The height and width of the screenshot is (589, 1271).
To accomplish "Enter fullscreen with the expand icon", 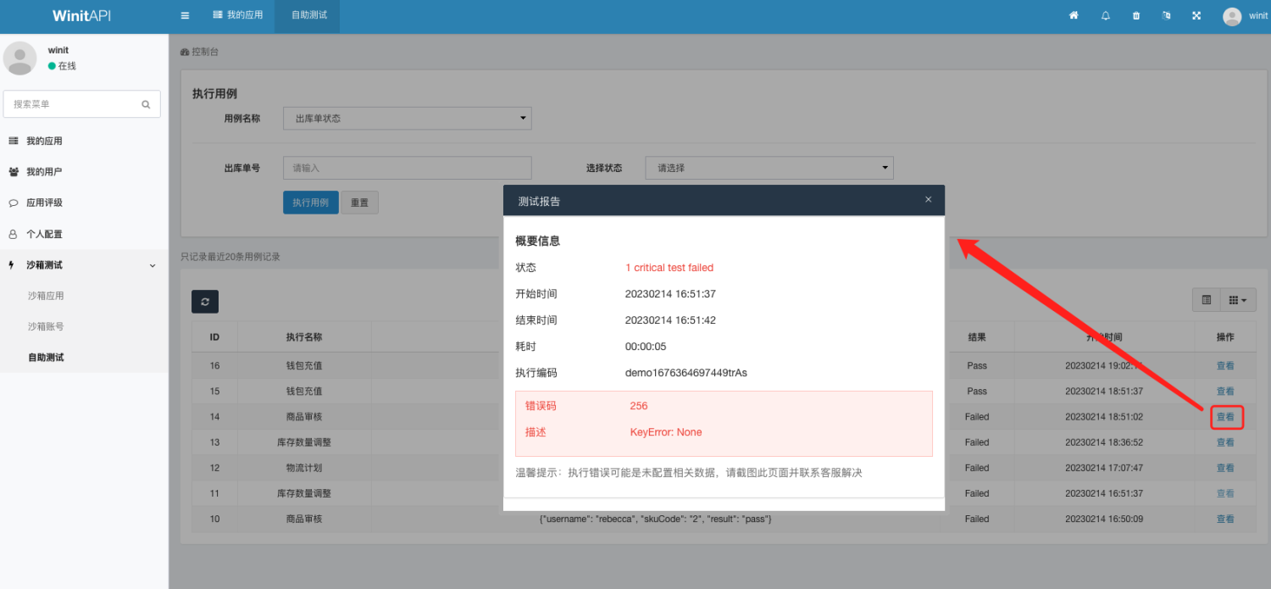I will [1196, 16].
